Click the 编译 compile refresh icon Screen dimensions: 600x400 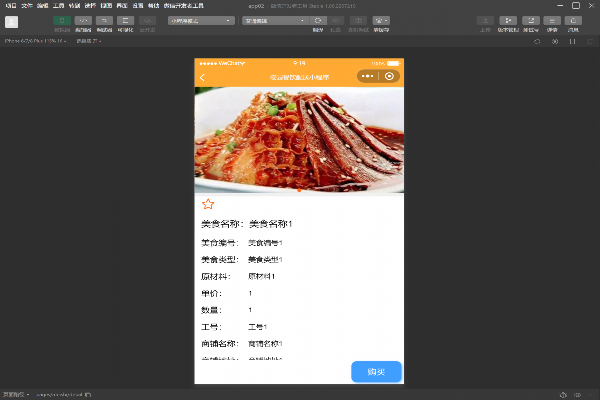pyautogui.click(x=318, y=20)
